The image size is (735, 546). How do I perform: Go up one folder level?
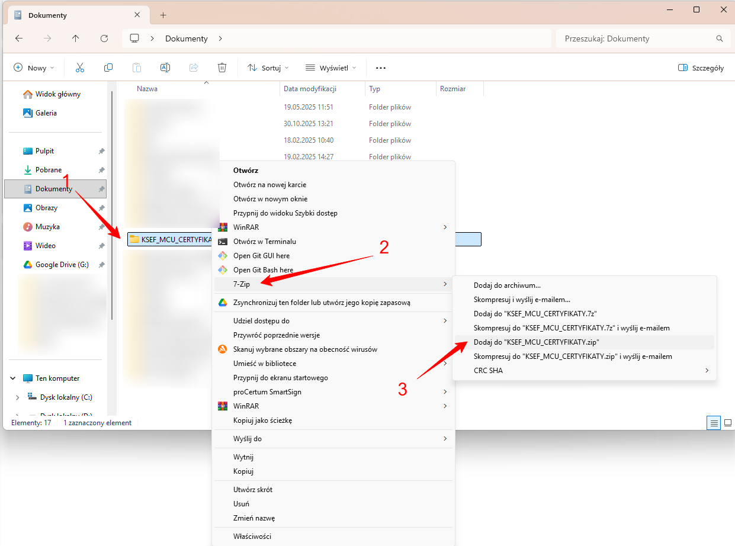[x=76, y=38]
